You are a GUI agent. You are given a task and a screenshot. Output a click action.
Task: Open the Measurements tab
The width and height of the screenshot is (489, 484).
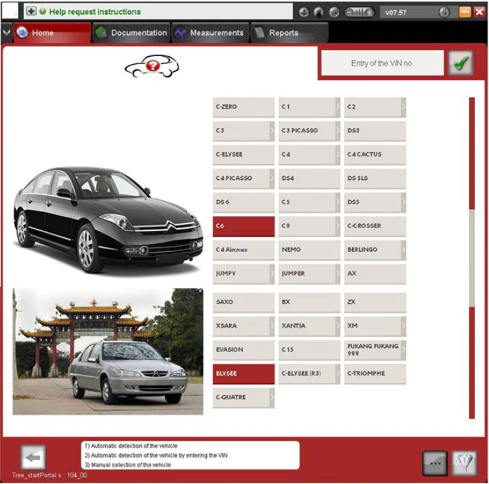[209, 32]
